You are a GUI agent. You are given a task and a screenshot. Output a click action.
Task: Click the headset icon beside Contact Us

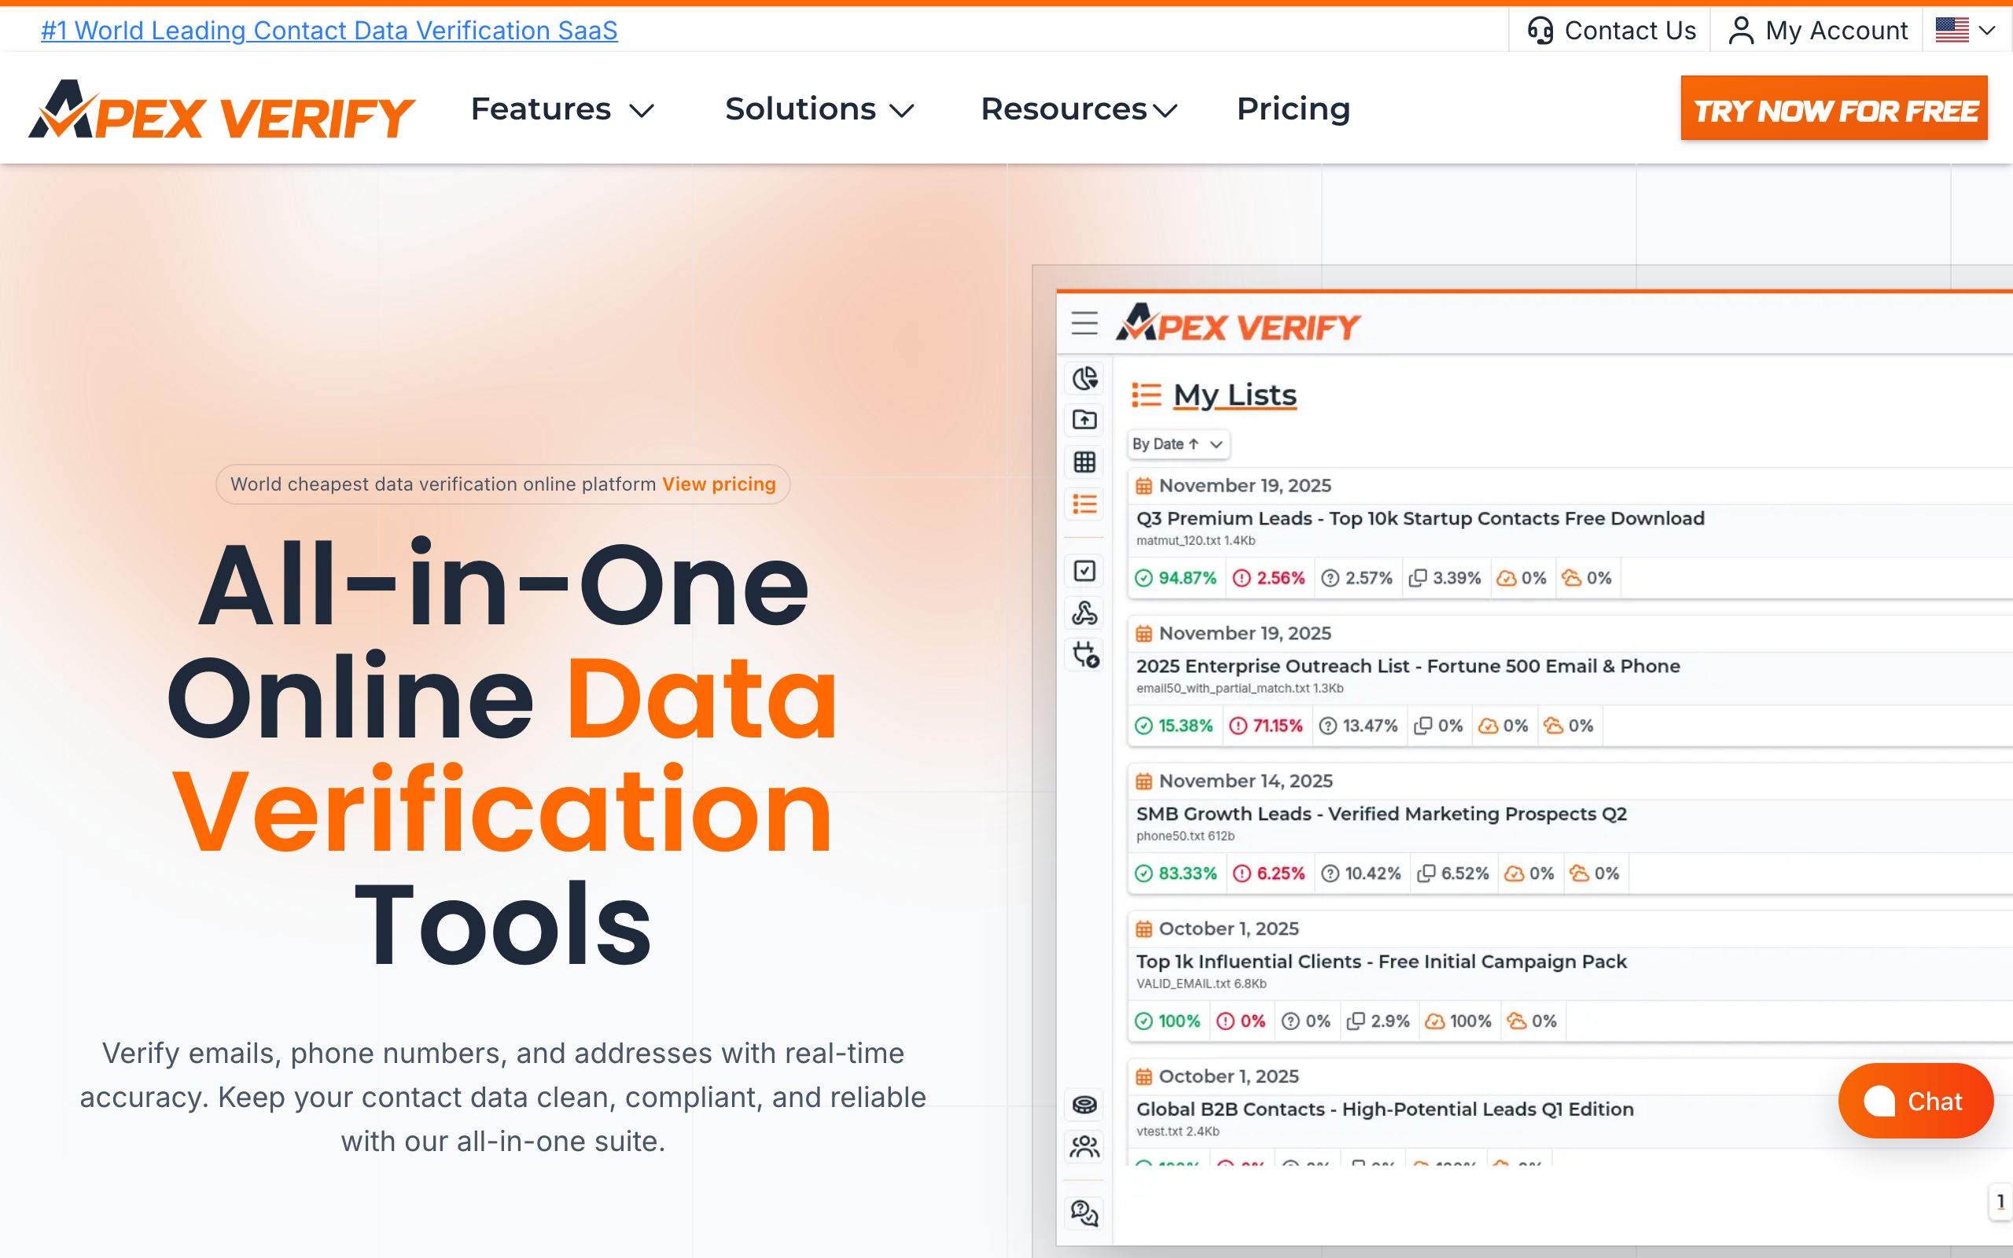1540,31
